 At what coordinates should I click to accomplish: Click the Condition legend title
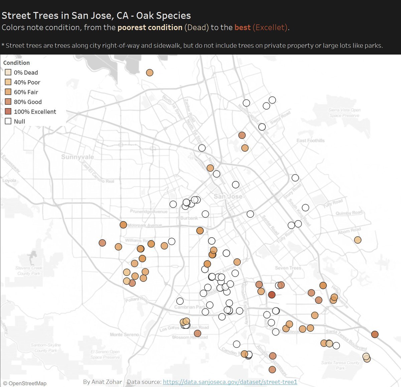pos(16,63)
